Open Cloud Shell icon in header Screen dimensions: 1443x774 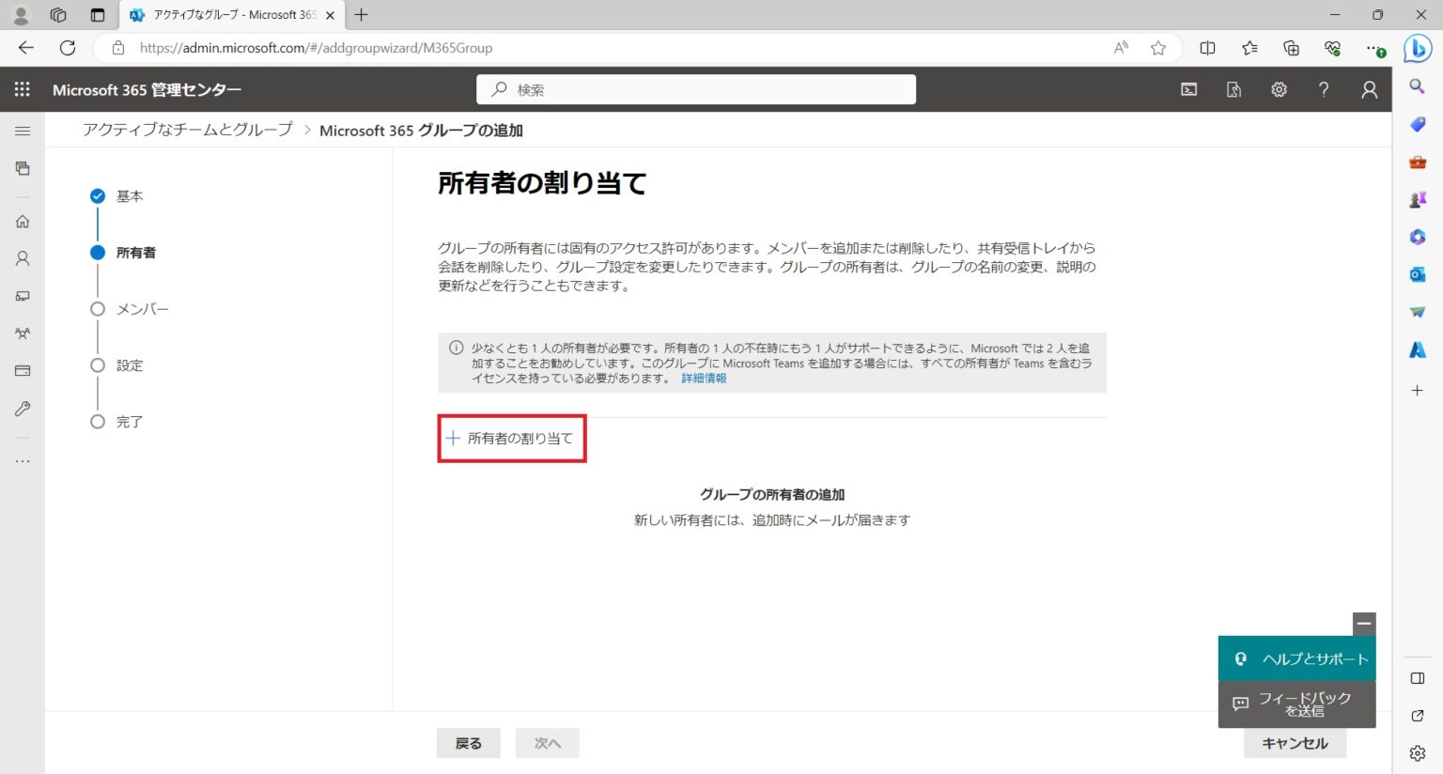pos(1188,89)
